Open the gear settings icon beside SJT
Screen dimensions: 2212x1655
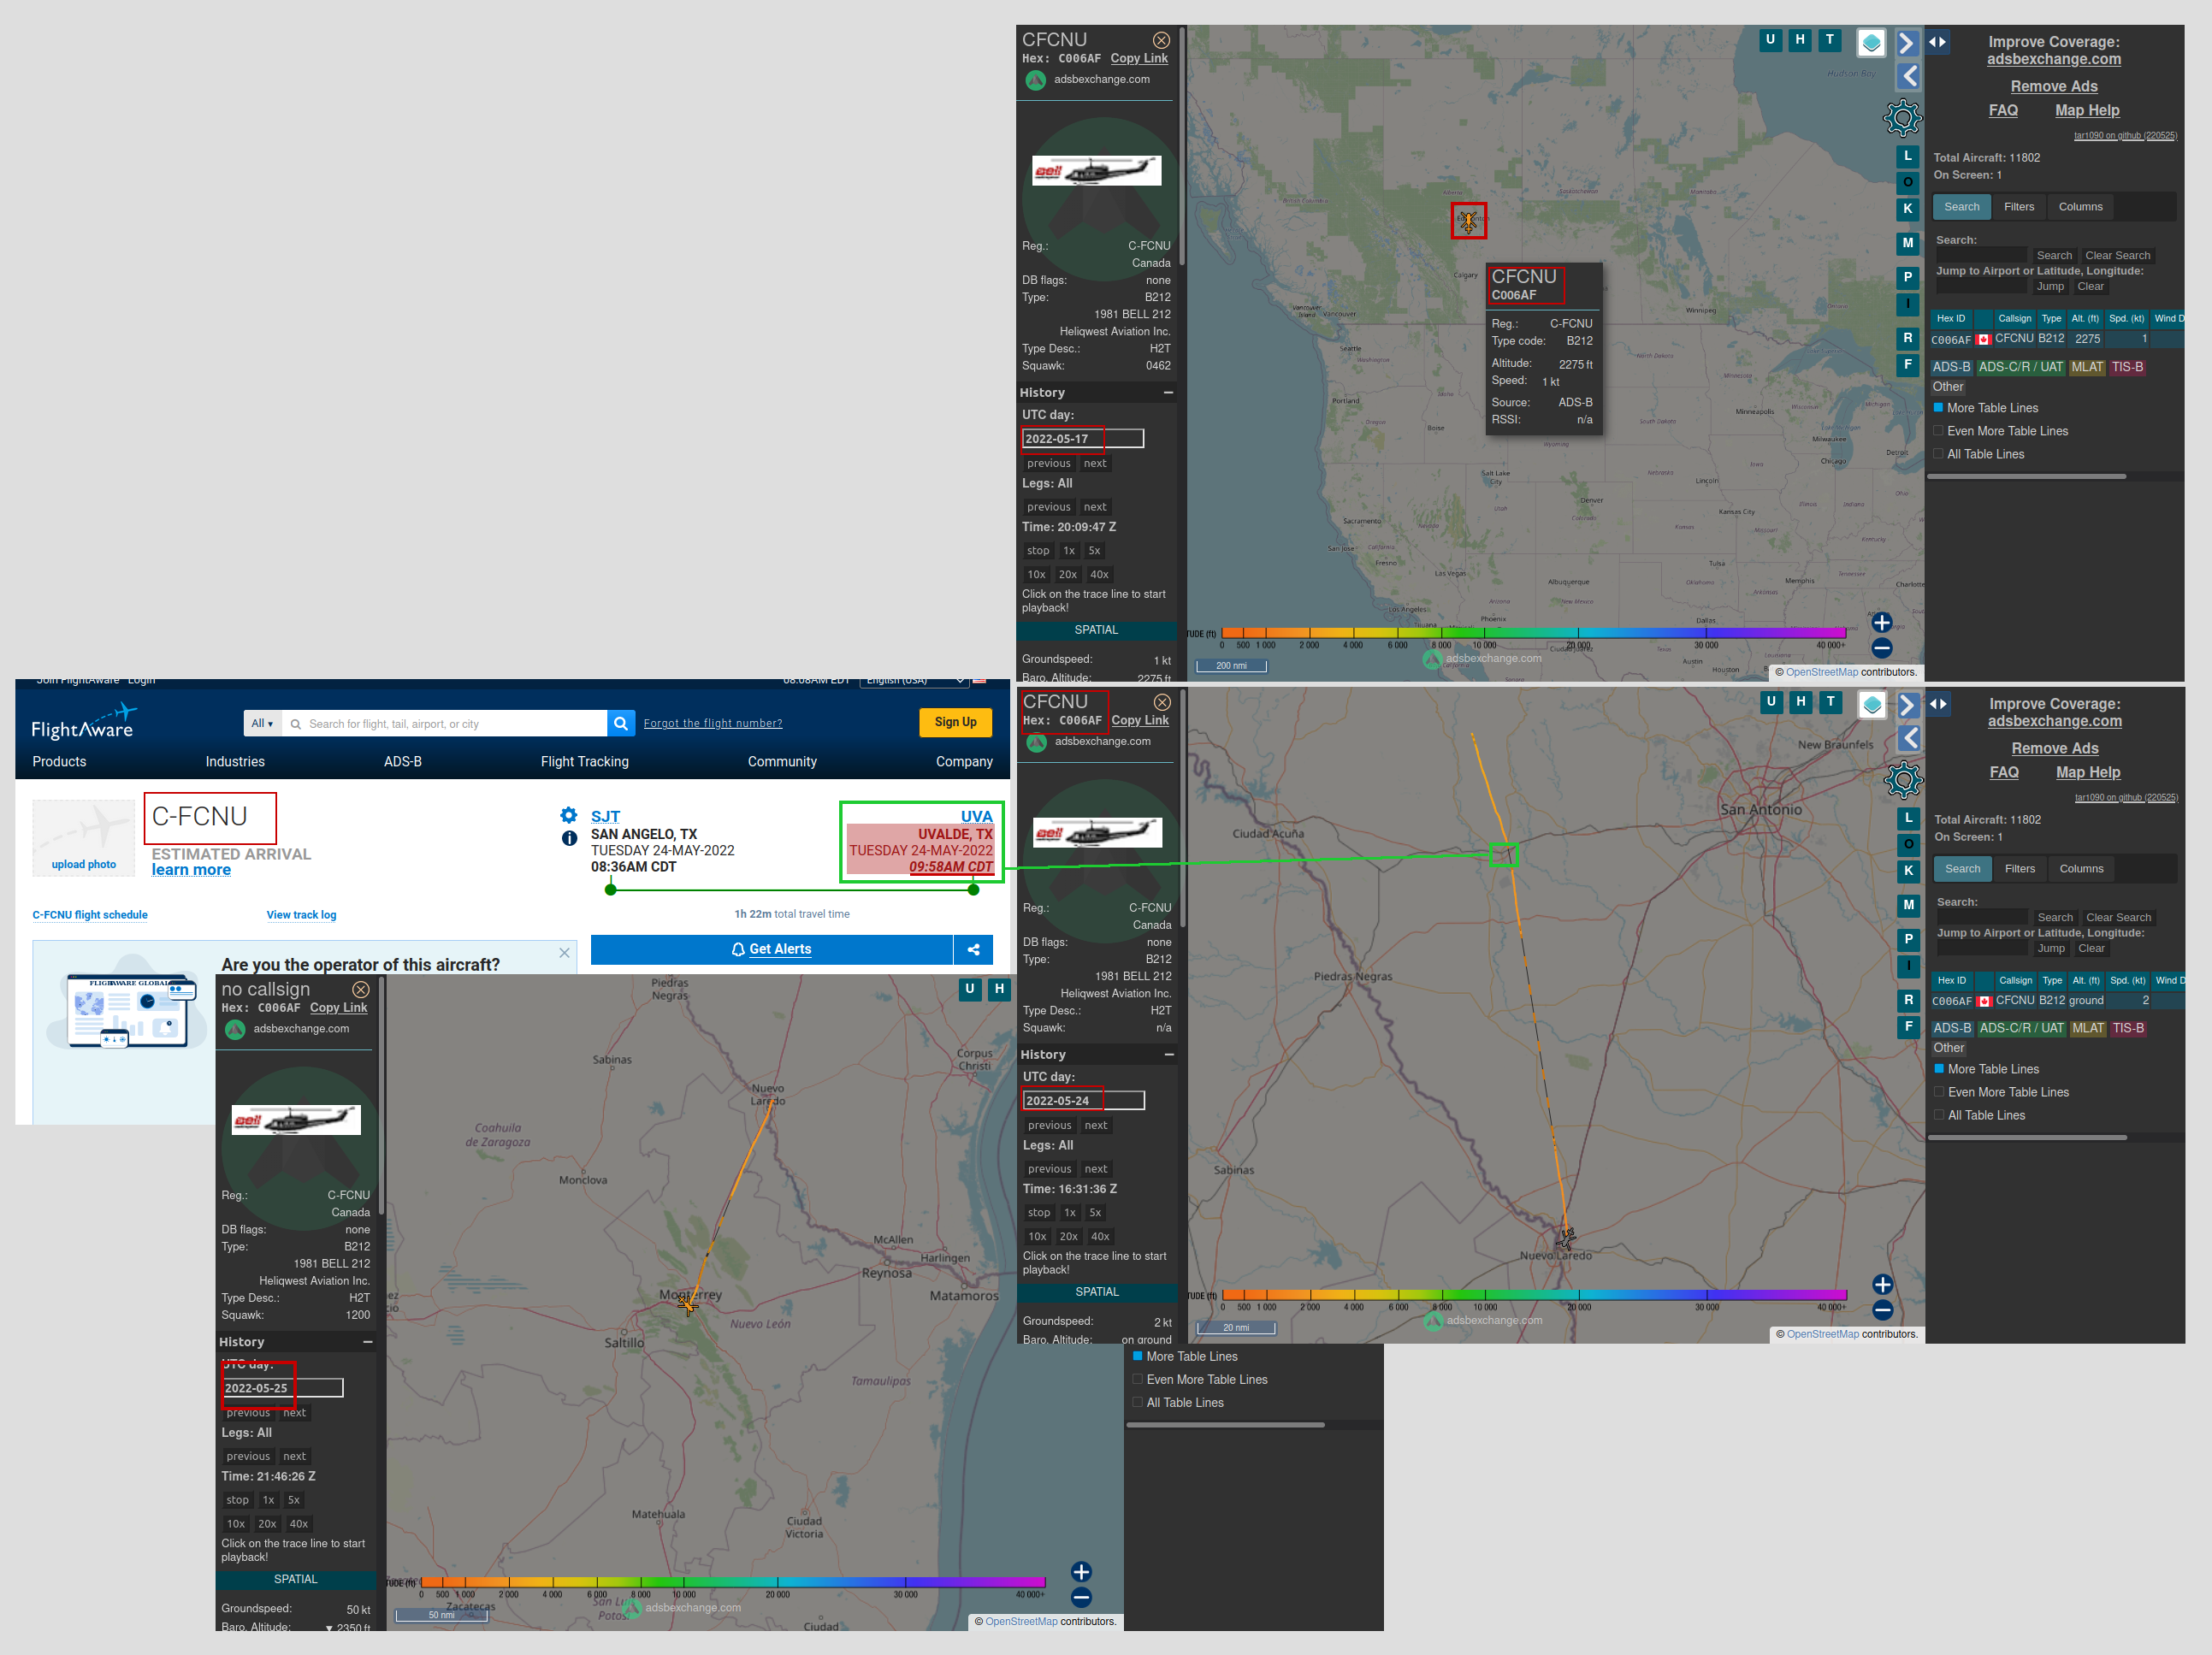tap(569, 815)
